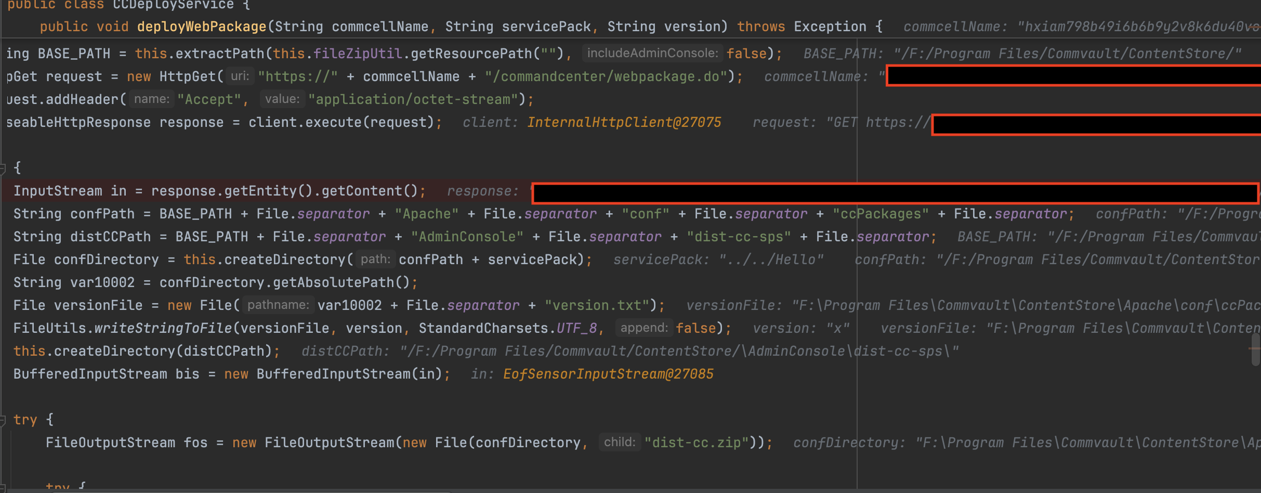Viewport: 1261px width, 493px height.
Task: Click the InternalHttpClient@27075 debug value
Action: pyautogui.click(x=624, y=122)
